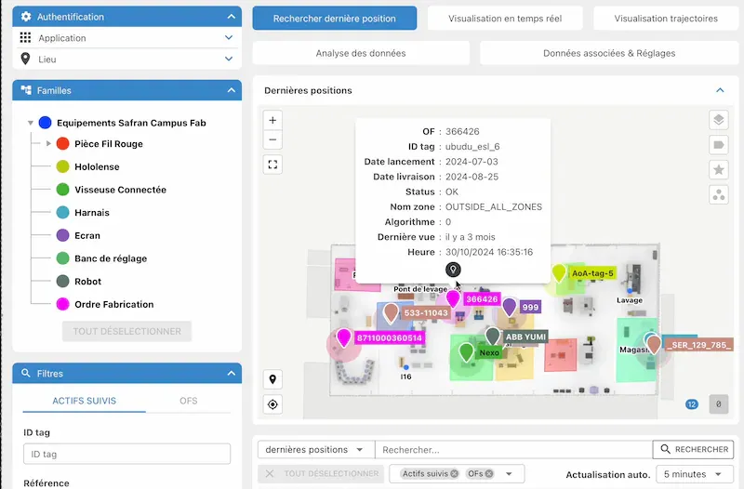744x489 pixels.
Task: Click the Familles tree icon
Action: pyautogui.click(x=26, y=90)
